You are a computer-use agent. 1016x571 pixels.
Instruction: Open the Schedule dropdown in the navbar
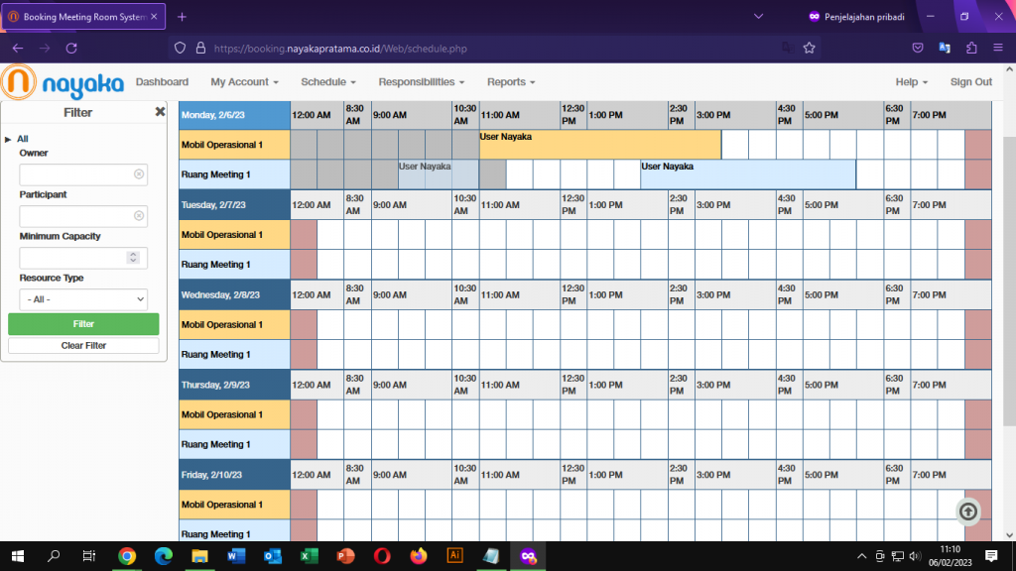[x=328, y=82]
